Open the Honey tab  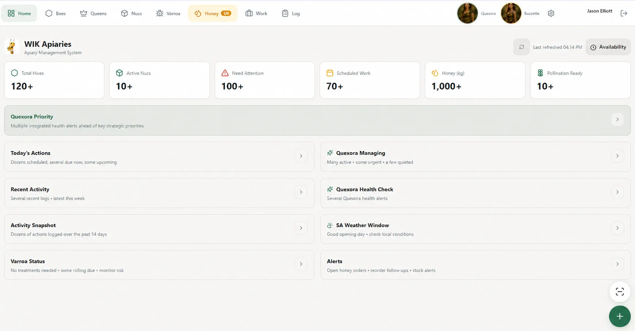coord(213,14)
